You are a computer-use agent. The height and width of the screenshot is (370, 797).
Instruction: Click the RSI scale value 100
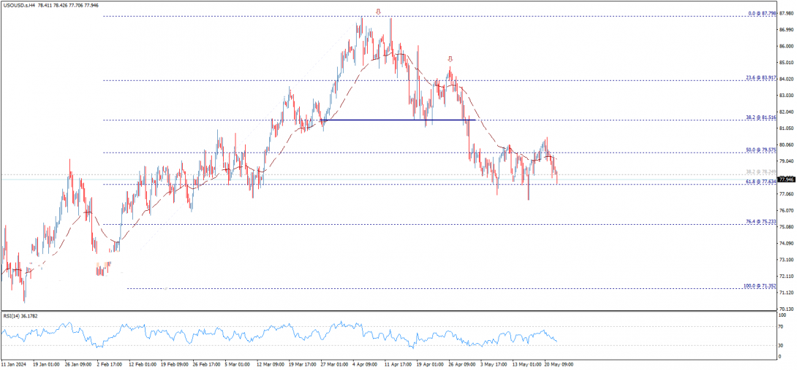[783, 315]
